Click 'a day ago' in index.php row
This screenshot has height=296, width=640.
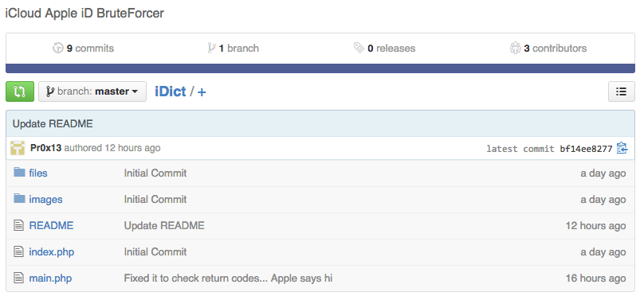pyautogui.click(x=603, y=252)
